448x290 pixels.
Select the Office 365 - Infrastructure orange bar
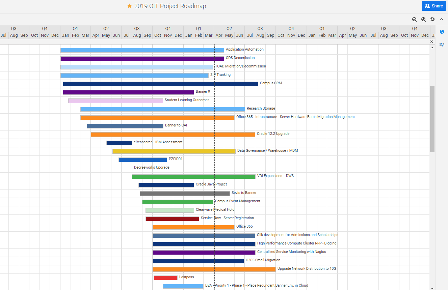(x=157, y=118)
